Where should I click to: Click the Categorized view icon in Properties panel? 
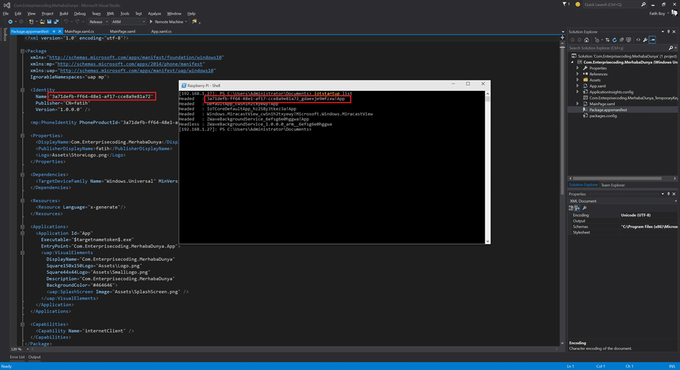[x=570, y=208]
